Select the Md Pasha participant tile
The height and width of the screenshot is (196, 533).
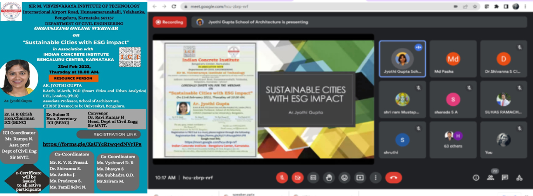453,59
